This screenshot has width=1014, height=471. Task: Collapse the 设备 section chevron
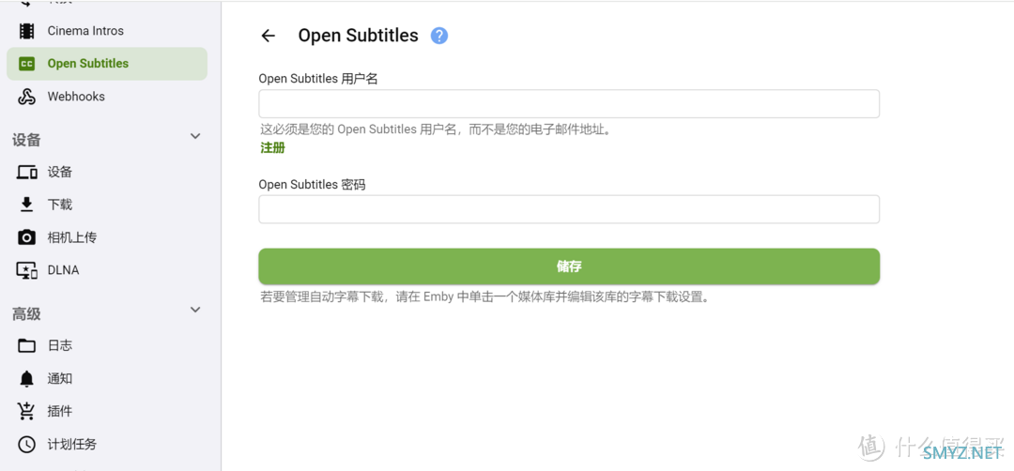(x=195, y=136)
